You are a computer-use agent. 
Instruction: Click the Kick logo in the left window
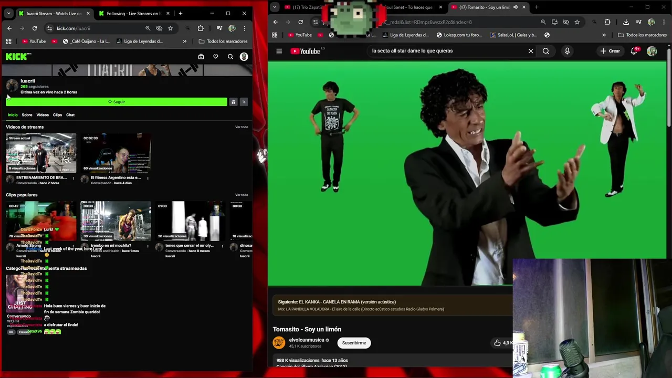click(18, 56)
